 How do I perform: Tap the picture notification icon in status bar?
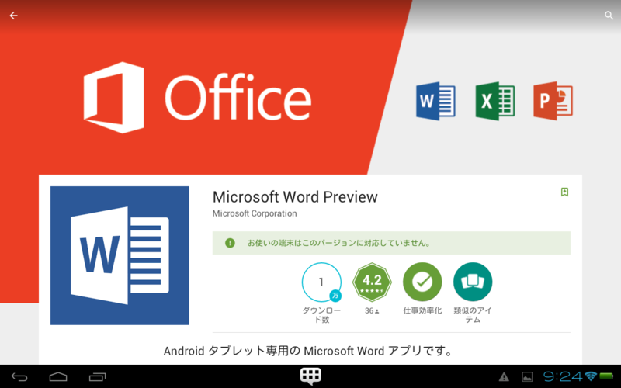click(527, 376)
